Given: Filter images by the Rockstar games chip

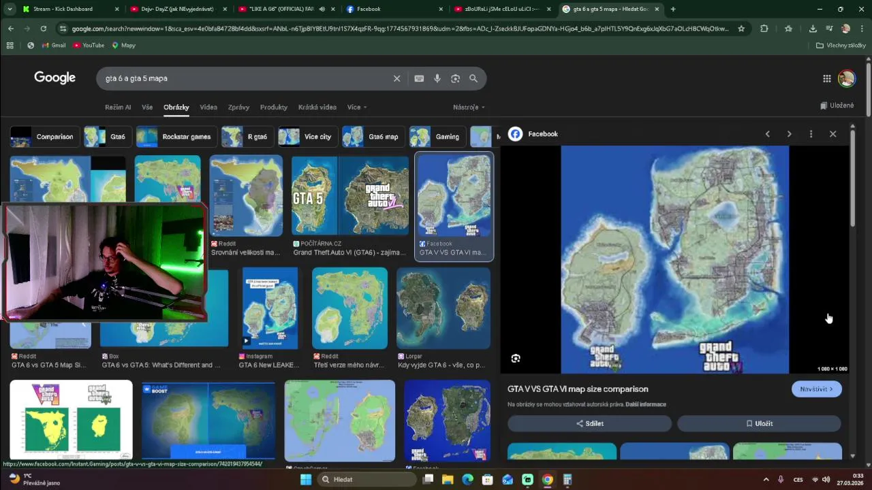Looking at the screenshot, I should point(176,137).
